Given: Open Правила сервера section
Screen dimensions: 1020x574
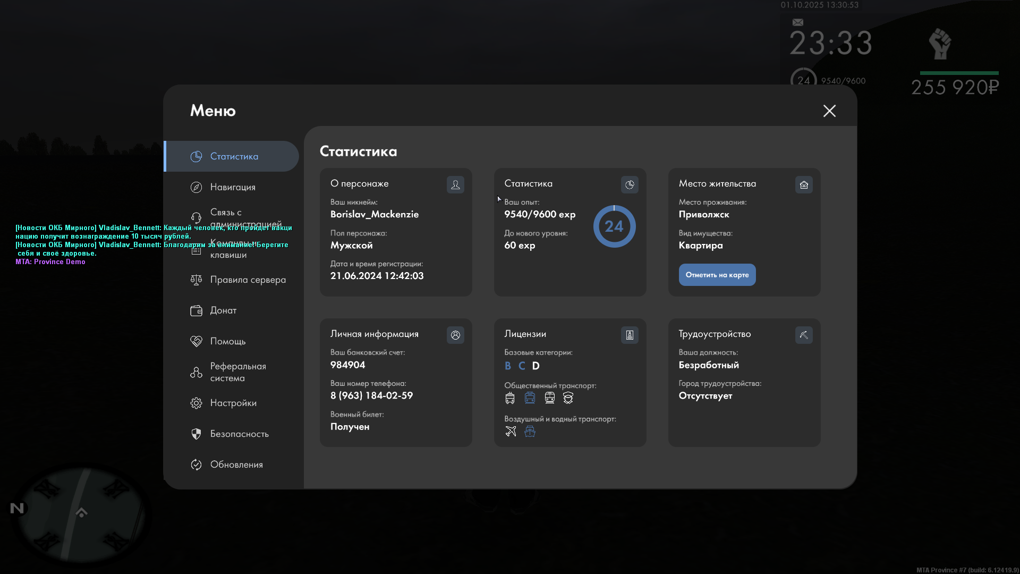Looking at the screenshot, I should click(x=248, y=280).
